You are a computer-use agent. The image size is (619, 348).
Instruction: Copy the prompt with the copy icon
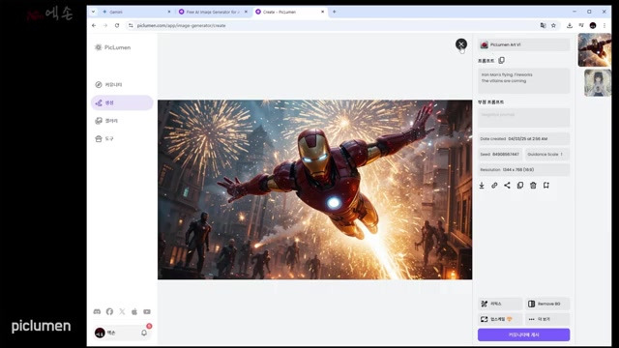pos(501,60)
